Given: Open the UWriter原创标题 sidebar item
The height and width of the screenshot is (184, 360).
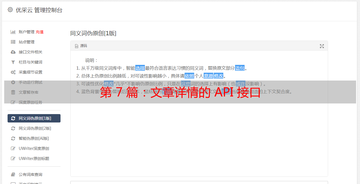Looking at the screenshot, I should pos(34,159).
